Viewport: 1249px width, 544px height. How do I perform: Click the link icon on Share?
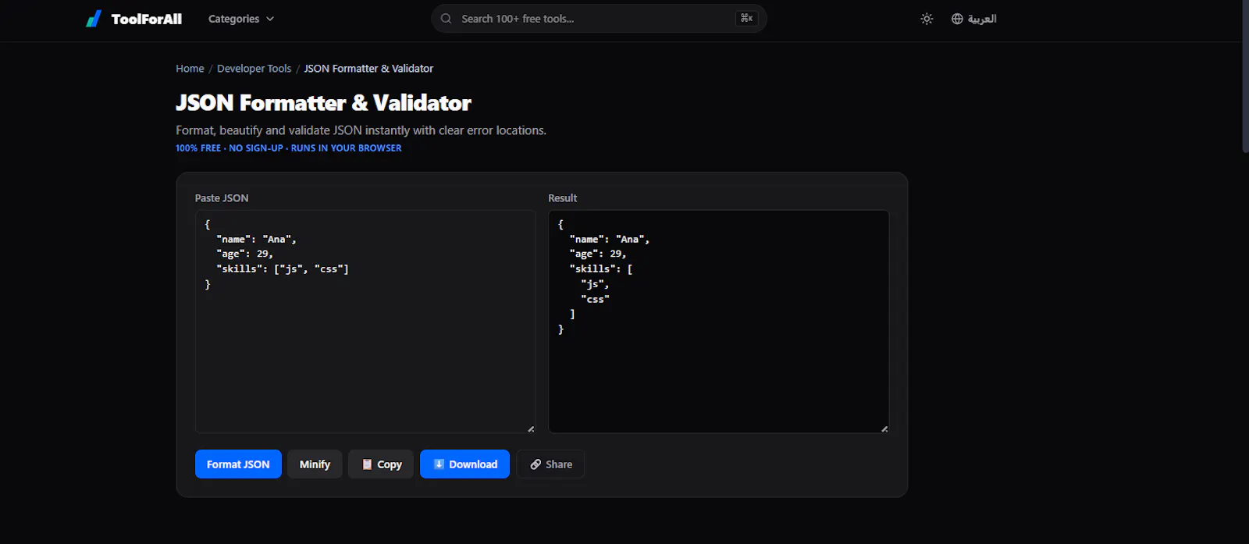pos(536,464)
